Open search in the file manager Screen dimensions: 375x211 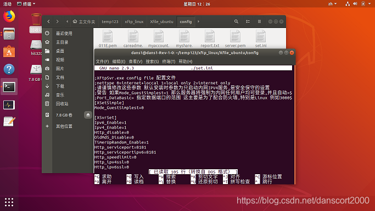(236, 21)
